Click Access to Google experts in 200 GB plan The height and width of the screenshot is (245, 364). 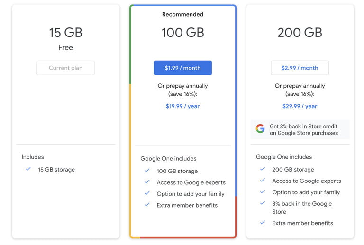click(307, 181)
